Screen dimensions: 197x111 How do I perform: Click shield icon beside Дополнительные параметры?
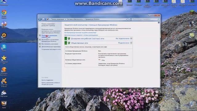point(40,47)
